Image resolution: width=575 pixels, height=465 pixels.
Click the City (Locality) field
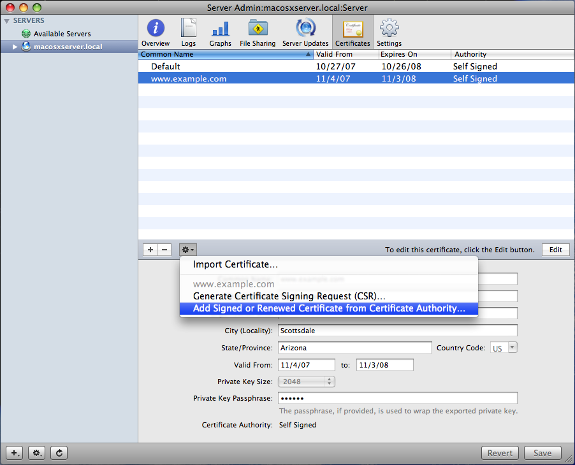tap(398, 331)
